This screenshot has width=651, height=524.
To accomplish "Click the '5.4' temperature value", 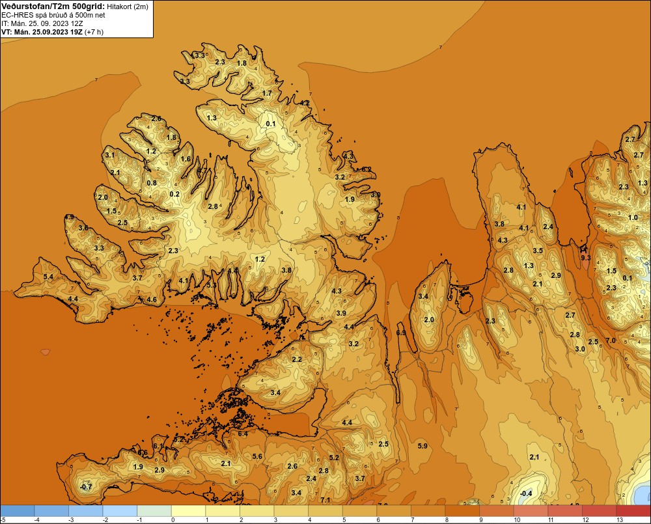I will coord(48,277).
